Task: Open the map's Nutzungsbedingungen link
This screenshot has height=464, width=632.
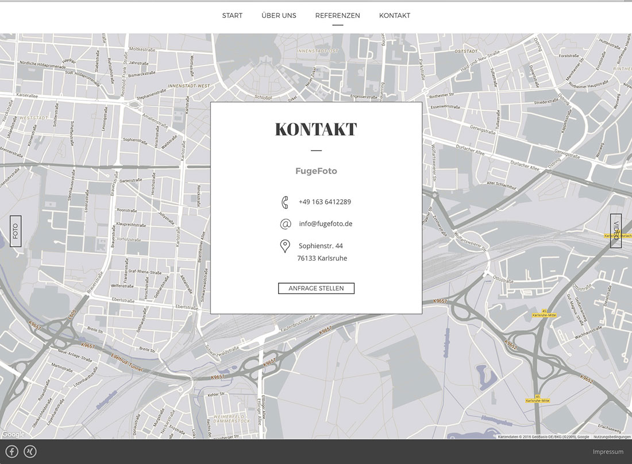Action: pyautogui.click(x=612, y=437)
